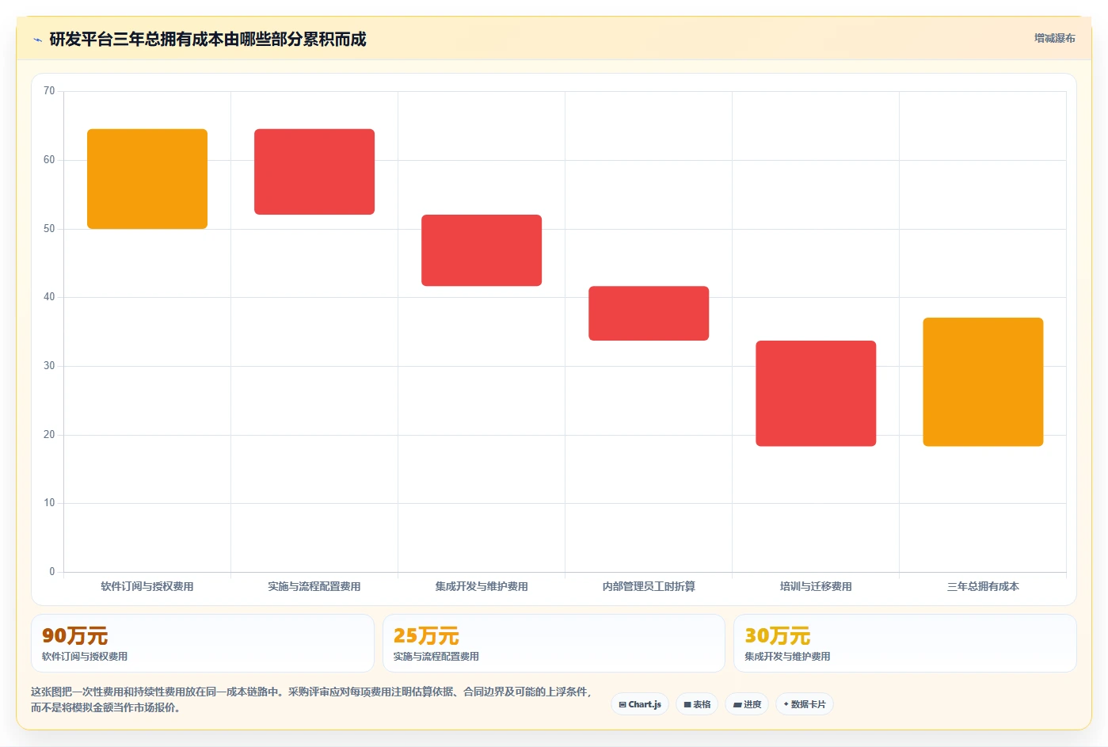Image resolution: width=1108 pixels, height=747 pixels.
Task: Click the red bar for 集成开发与维护费用
Action: 482,250
